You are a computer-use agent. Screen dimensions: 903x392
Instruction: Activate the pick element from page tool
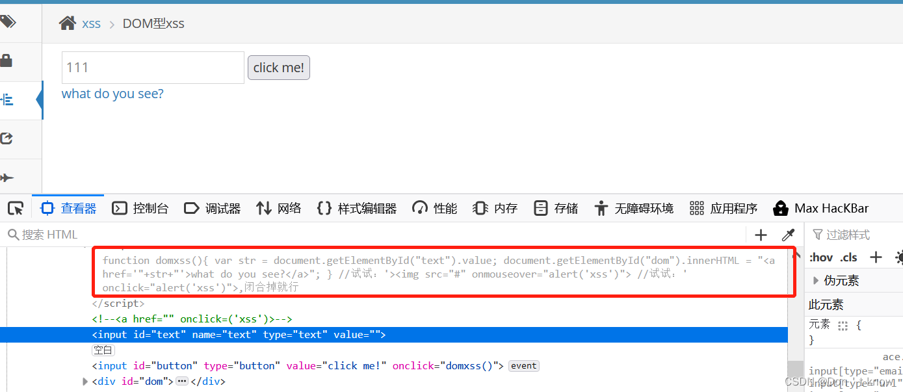tap(16, 208)
